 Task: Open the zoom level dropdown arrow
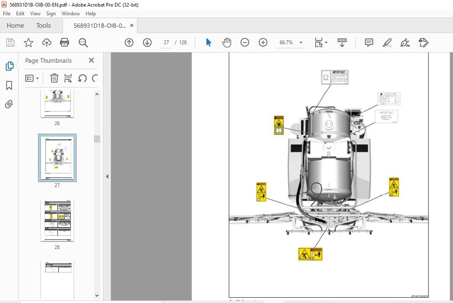pyautogui.click(x=301, y=43)
